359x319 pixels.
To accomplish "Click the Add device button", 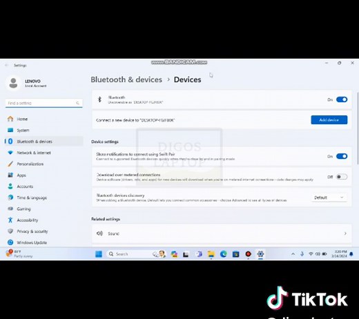I will (x=329, y=120).
